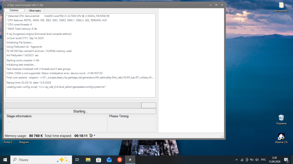Click the "Starting Level compiler v1.6b" line
The width and height of the screenshot is (293, 164).
point(23,60)
